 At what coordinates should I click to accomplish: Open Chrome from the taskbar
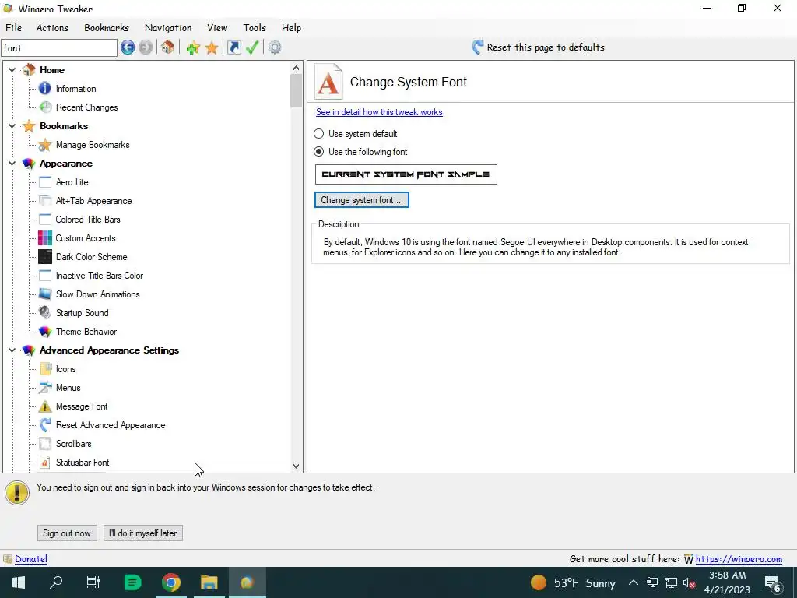[x=171, y=582]
